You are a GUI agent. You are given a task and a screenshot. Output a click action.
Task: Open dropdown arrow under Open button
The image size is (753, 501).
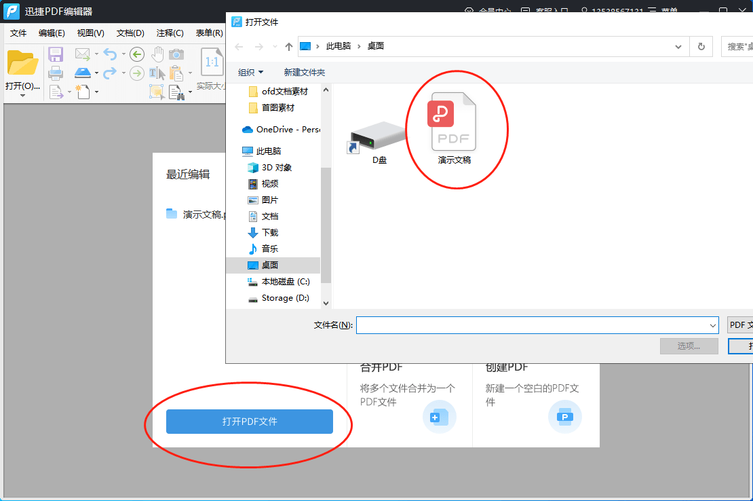coord(22,96)
